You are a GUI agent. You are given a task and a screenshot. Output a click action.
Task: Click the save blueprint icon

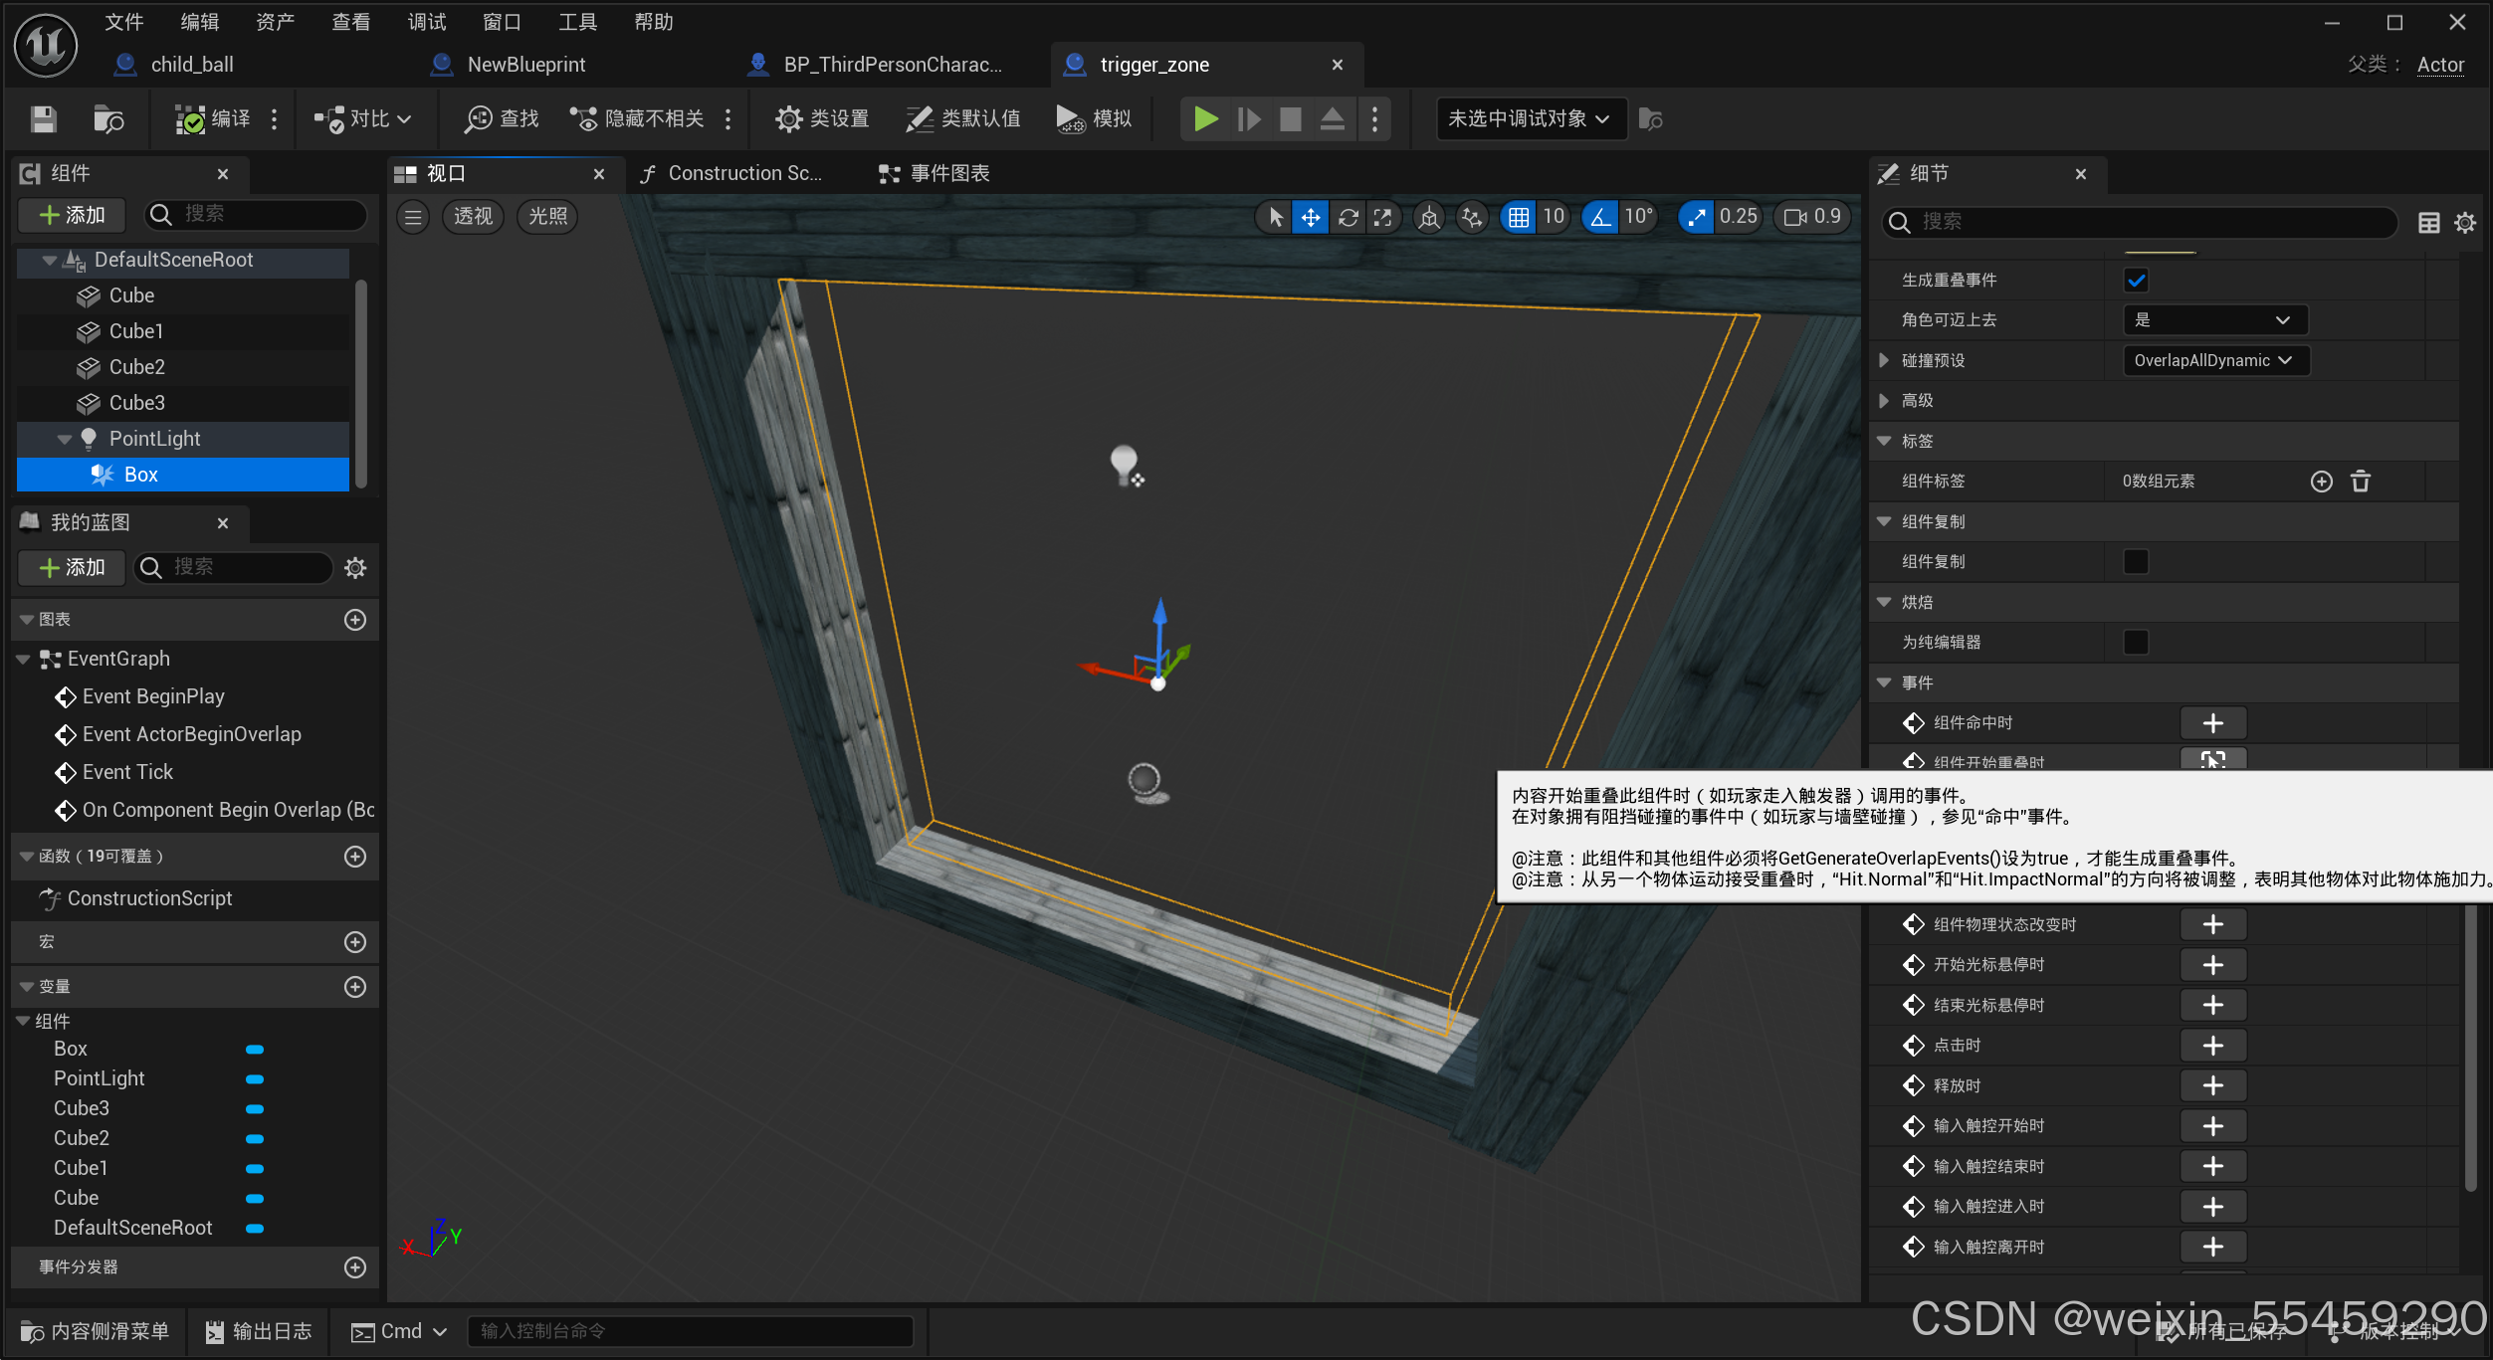click(x=43, y=119)
